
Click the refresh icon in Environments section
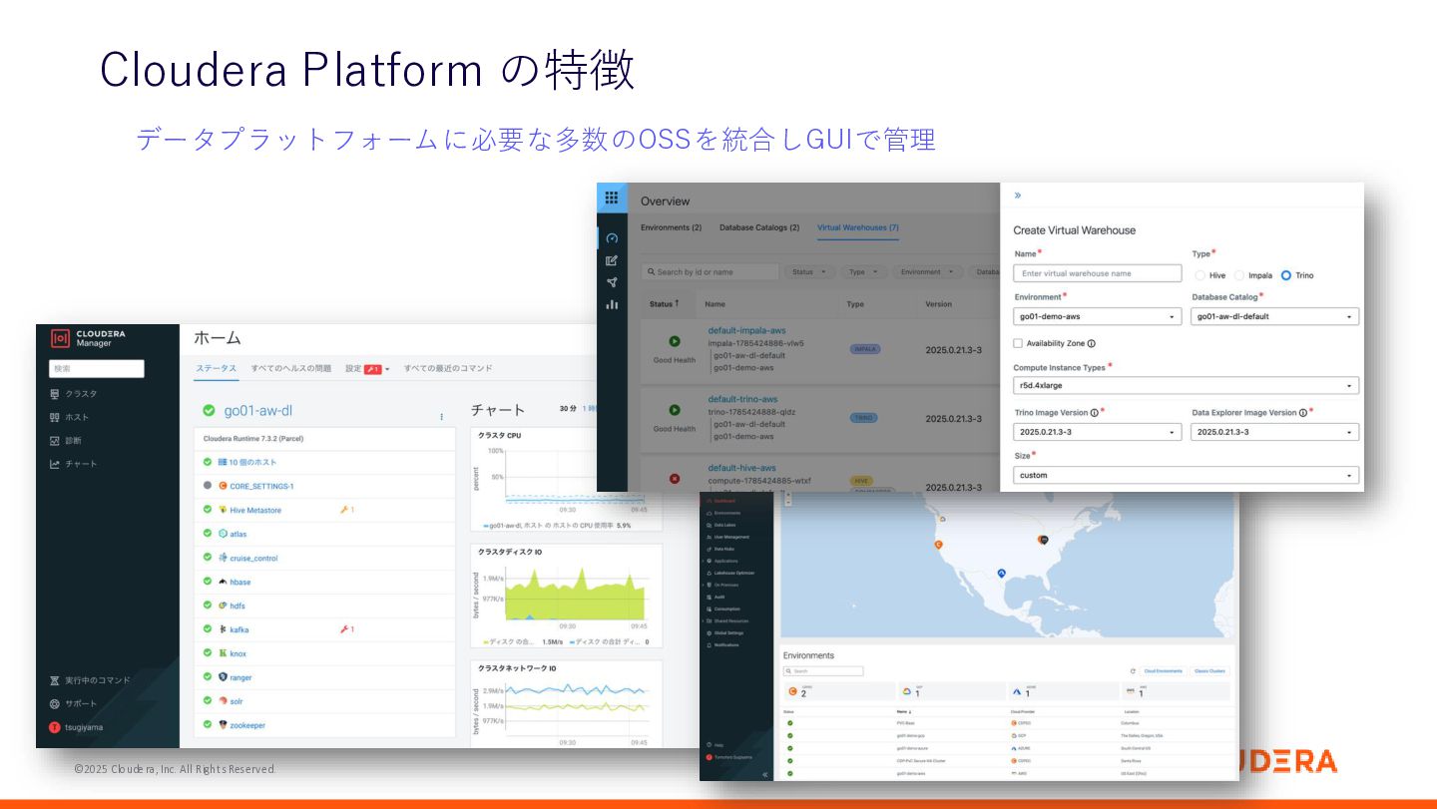pos(1133,671)
